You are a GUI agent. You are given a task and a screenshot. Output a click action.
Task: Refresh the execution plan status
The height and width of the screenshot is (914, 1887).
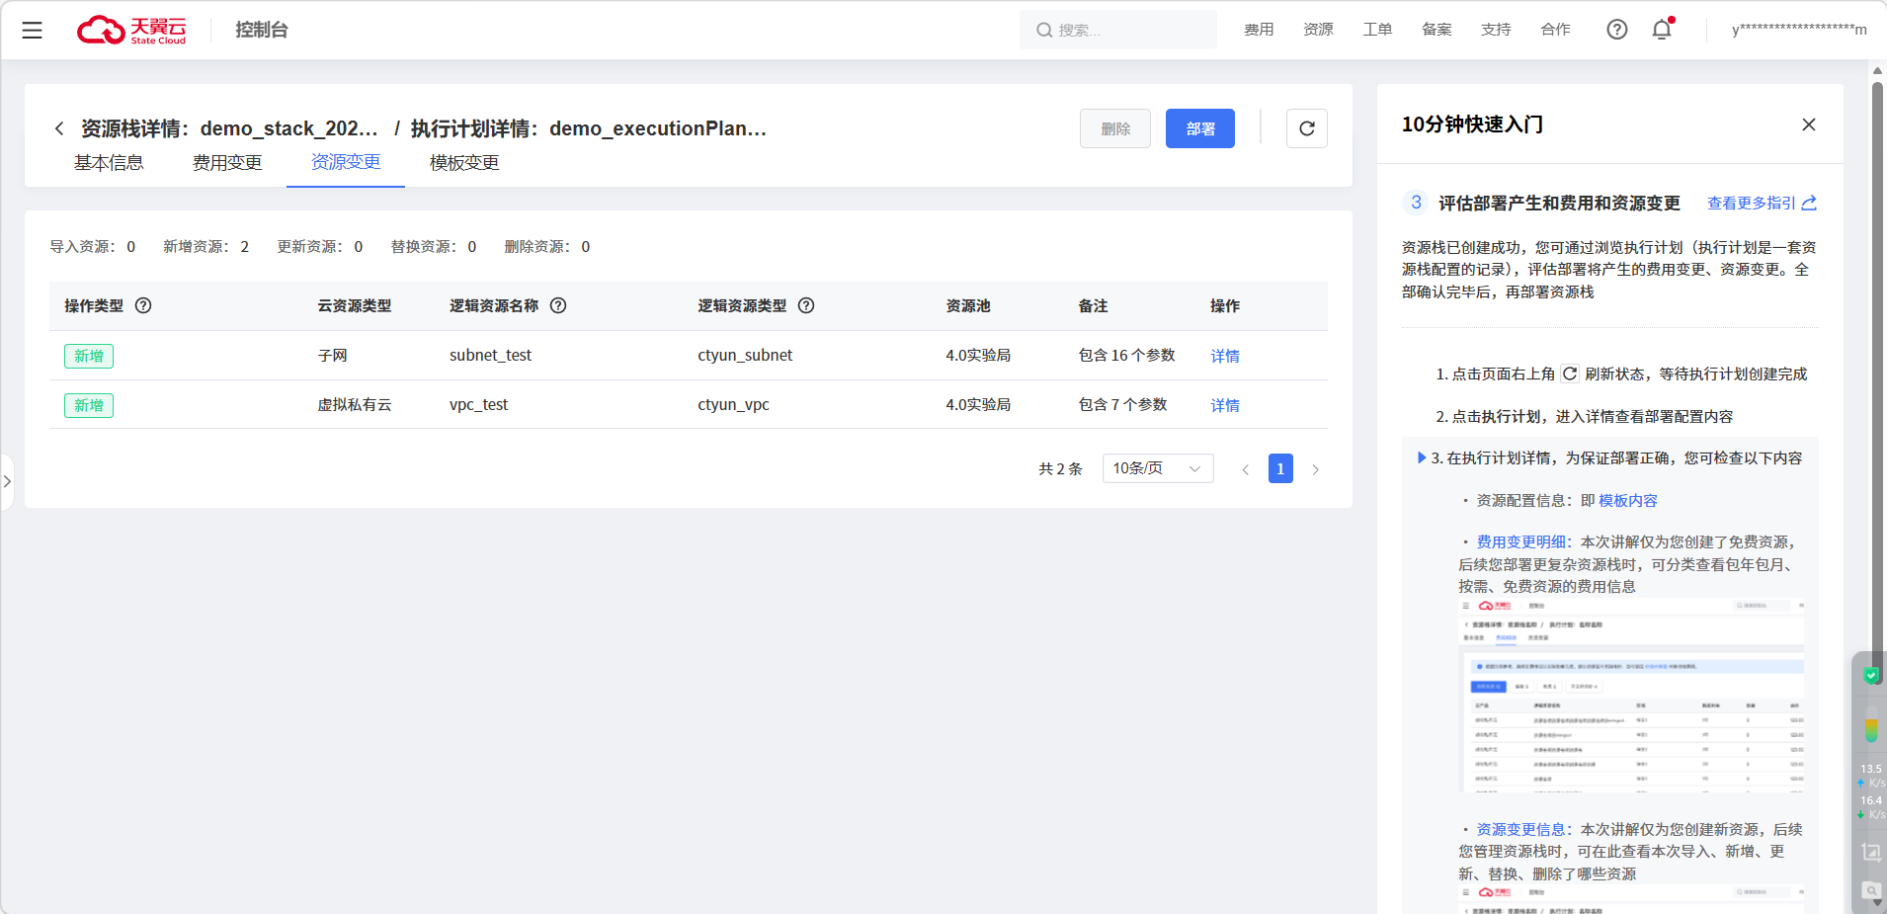[x=1306, y=128]
